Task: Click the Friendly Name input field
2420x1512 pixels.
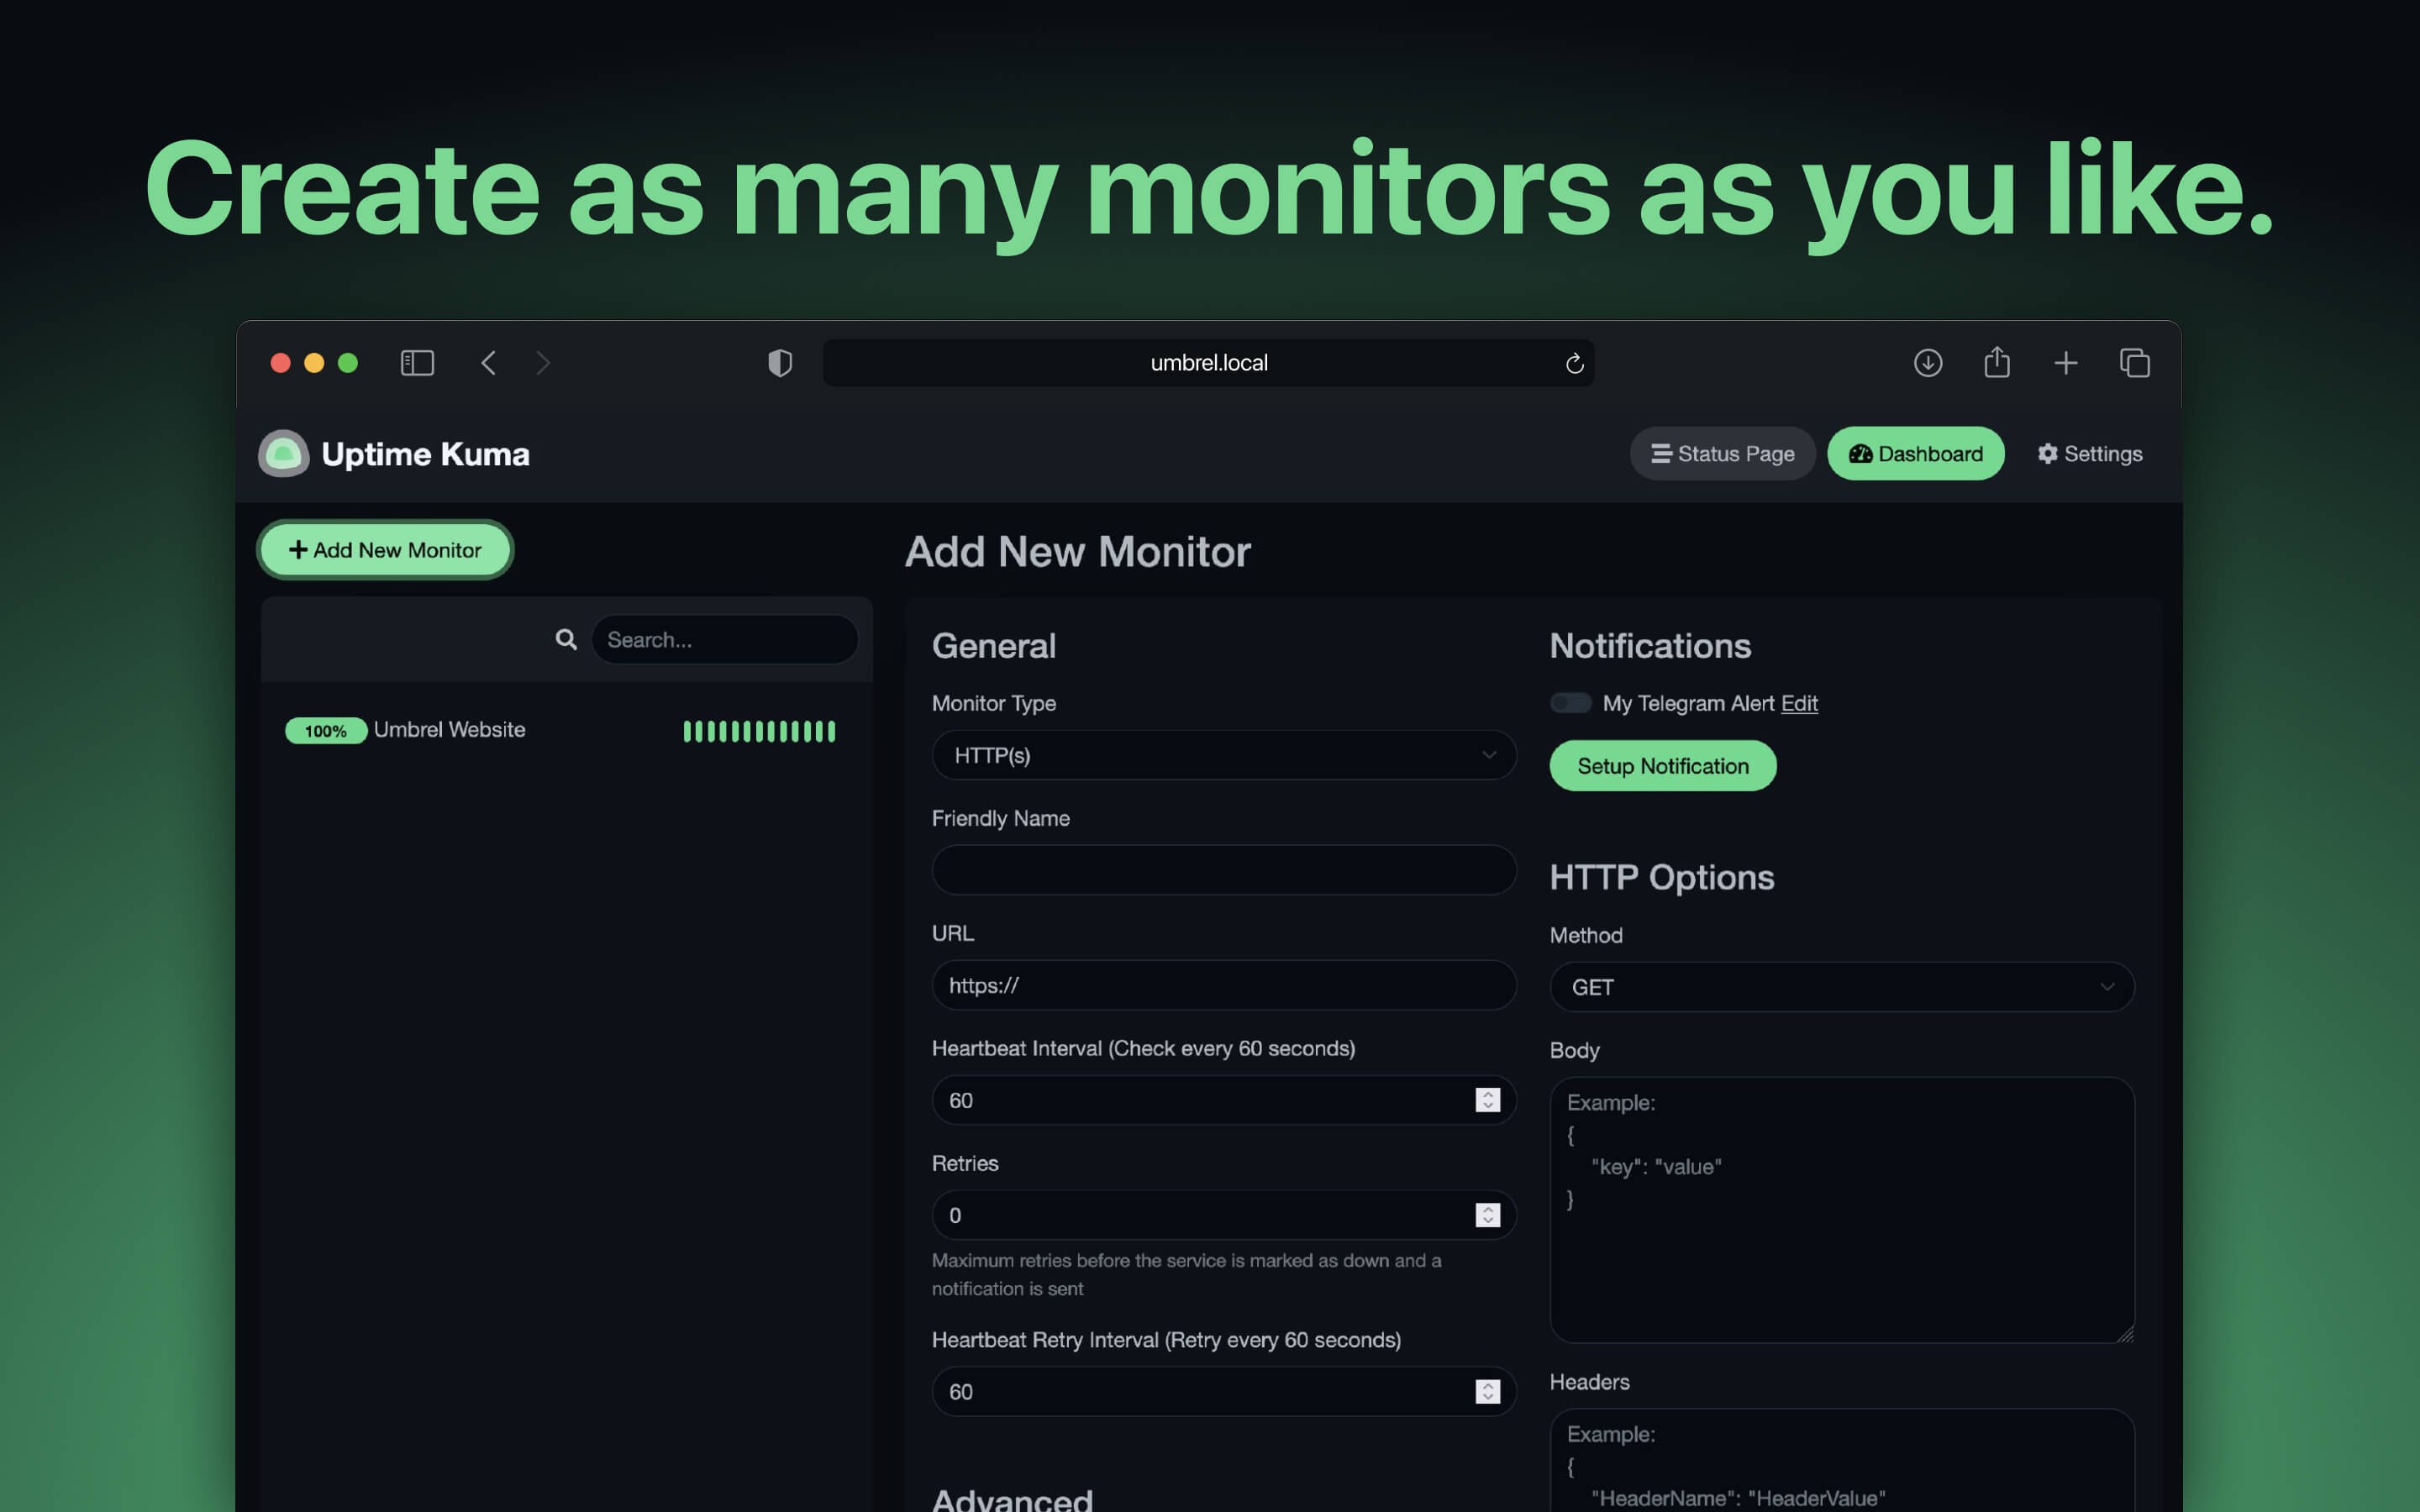Action: point(1223,870)
